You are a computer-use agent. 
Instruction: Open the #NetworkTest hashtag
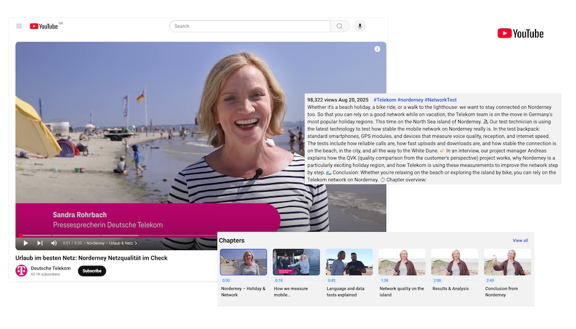pyautogui.click(x=441, y=100)
